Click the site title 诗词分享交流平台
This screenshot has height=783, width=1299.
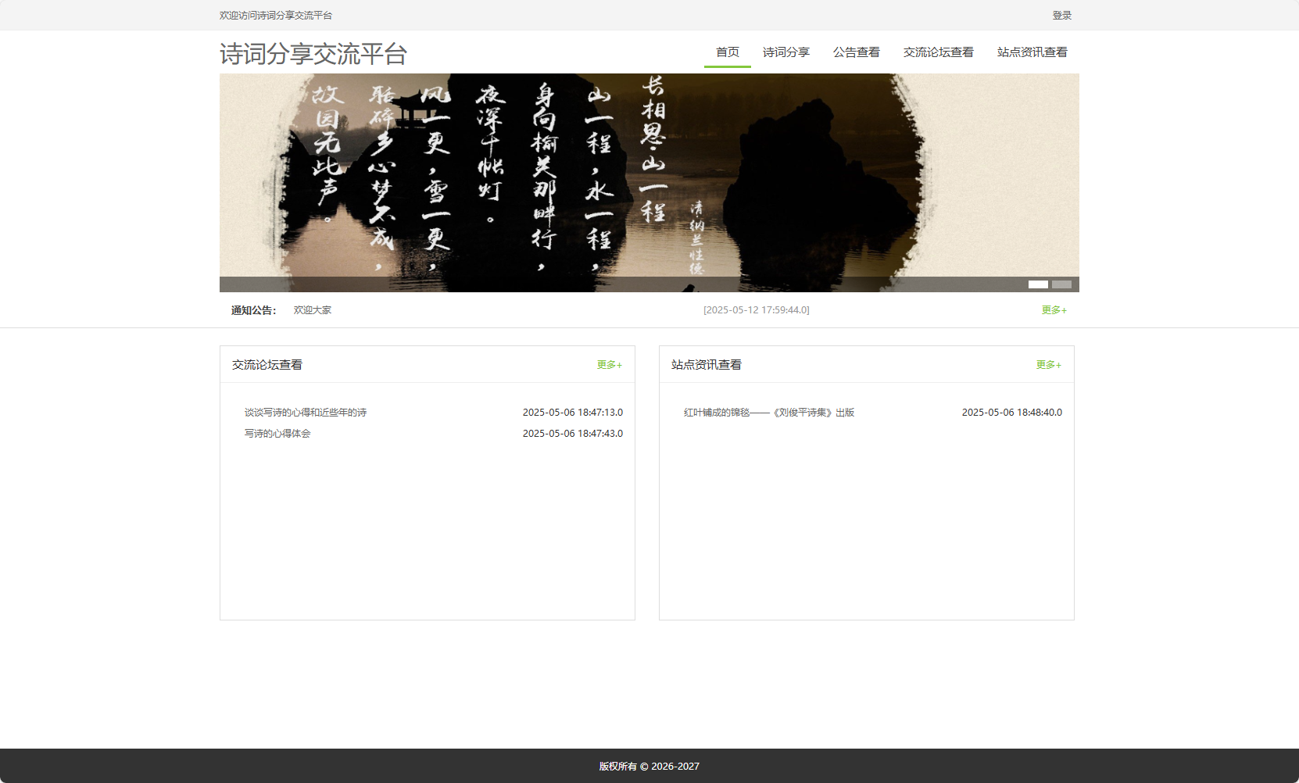[x=314, y=55]
